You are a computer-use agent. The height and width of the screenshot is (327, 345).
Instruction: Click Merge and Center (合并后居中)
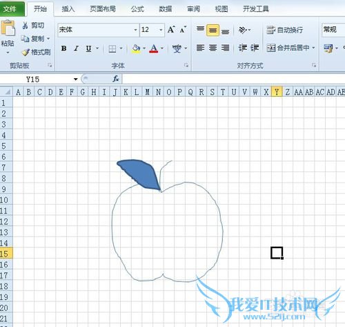click(x=288, y=48)
